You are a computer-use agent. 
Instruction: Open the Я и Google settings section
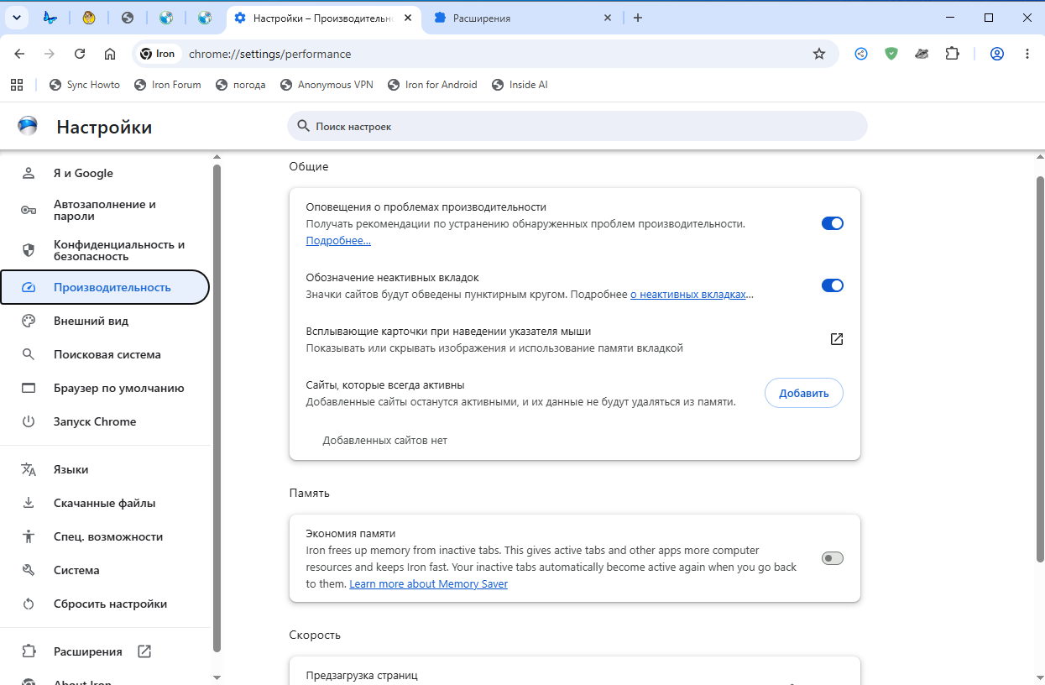pos(105,173)
